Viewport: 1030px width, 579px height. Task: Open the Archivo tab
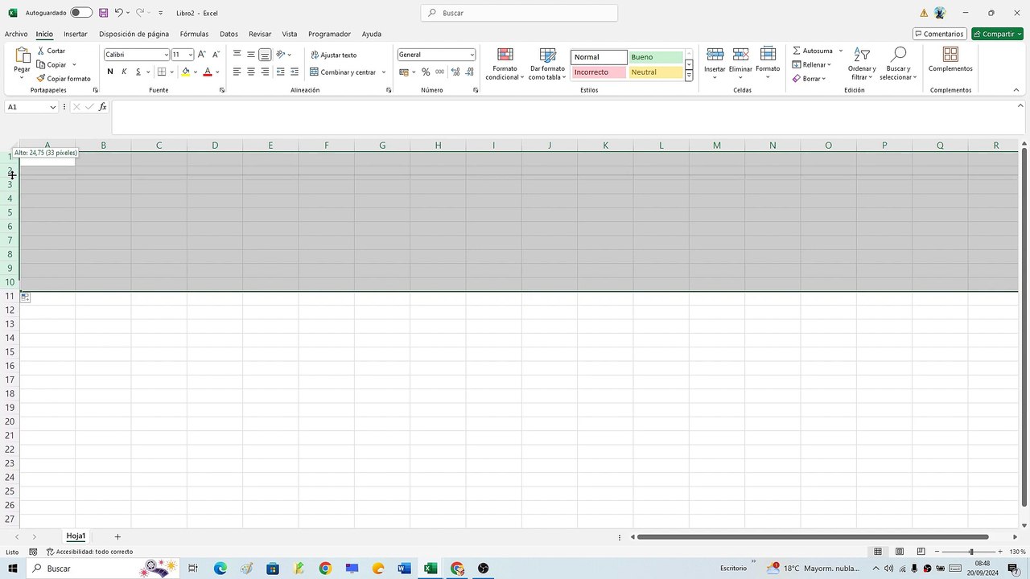pyautogui.click(x=16, y=34)
